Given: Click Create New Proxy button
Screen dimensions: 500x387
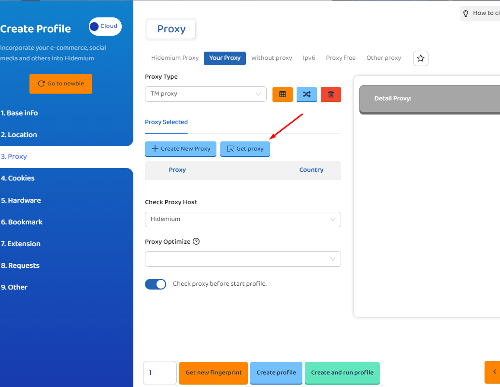Looking at the screenshot, I should coord(181,149).
